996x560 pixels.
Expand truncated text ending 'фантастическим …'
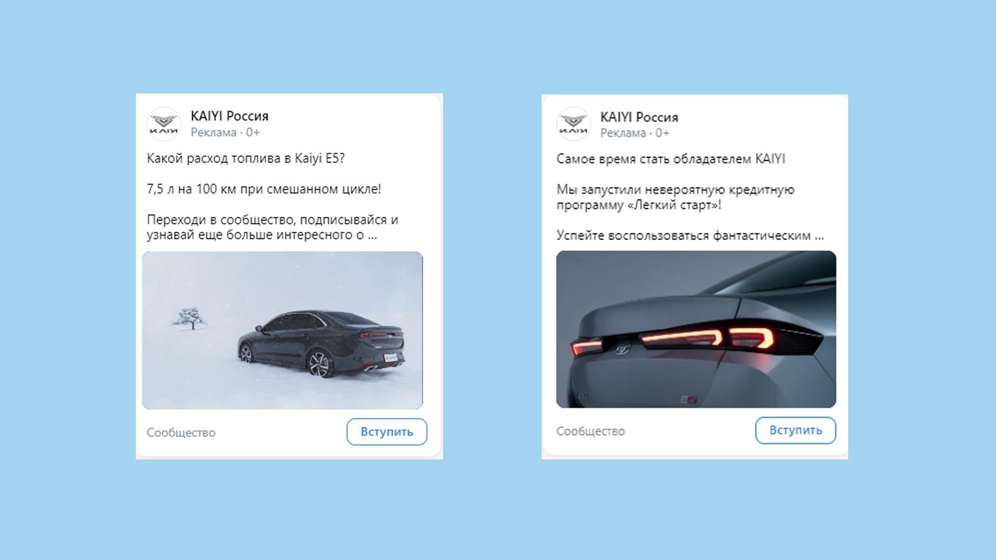[x=819, y=236]
